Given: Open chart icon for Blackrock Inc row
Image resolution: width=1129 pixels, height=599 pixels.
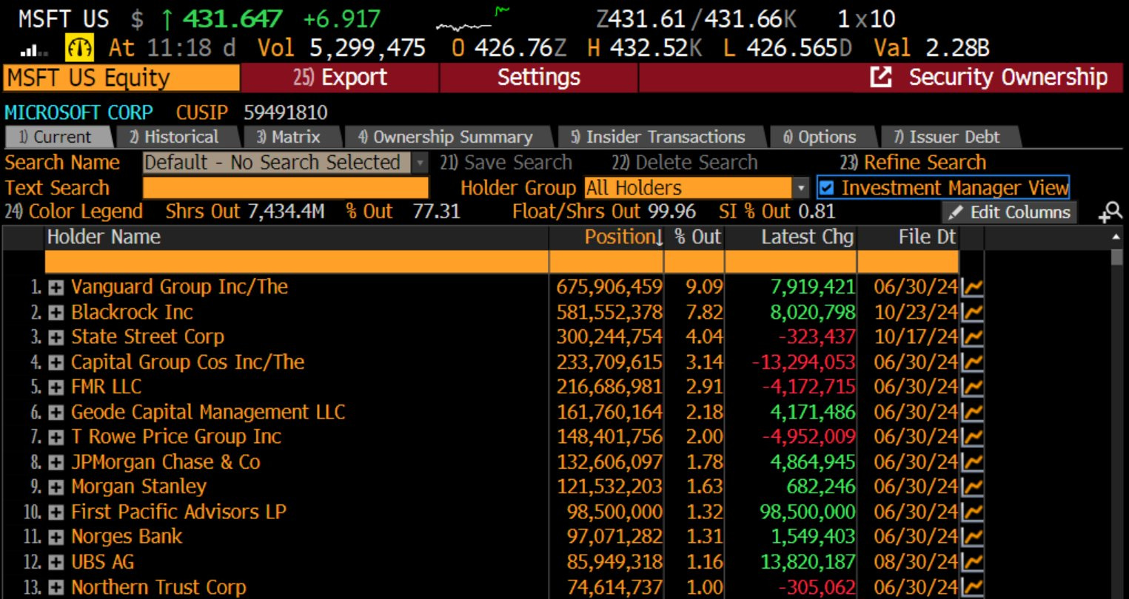Looking at the screenshot, I should (973, 312).
